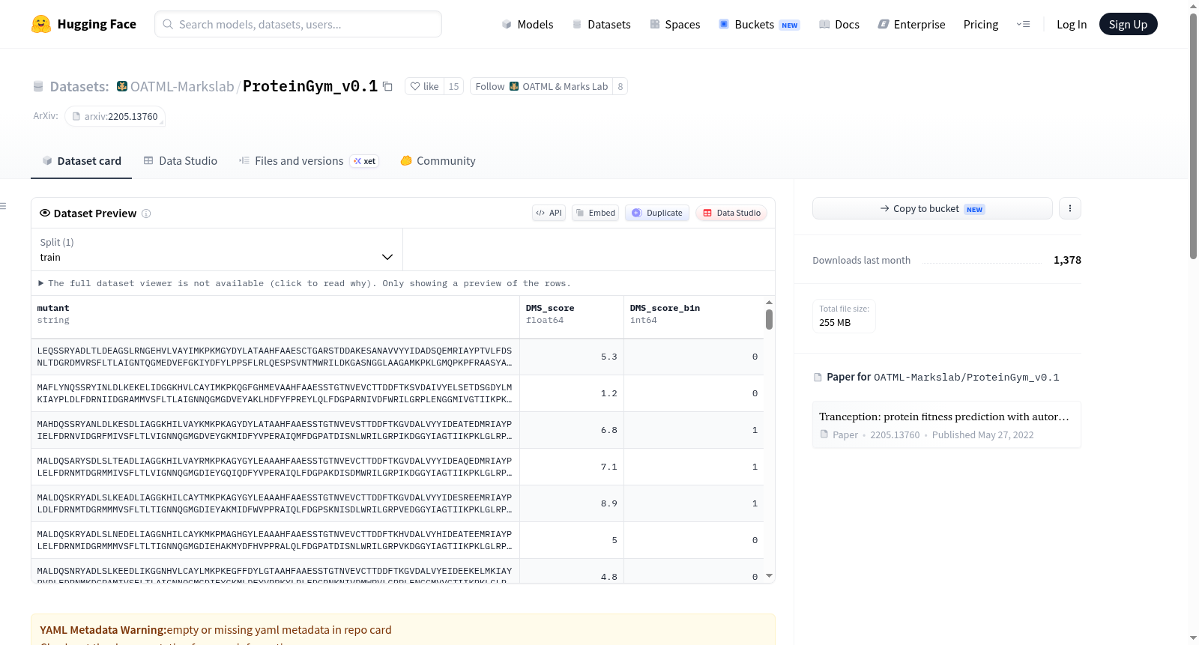Open the Community tab
Screen dimensions: 1199x645
click(x=438, y=160)
